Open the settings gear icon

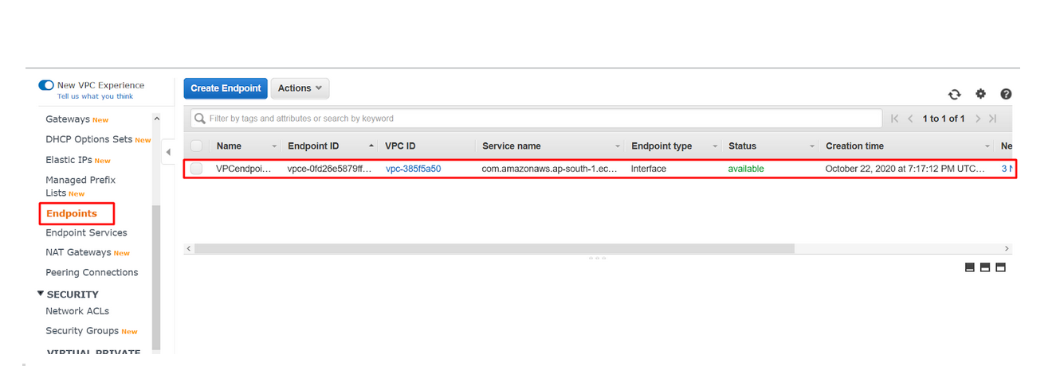point(980,94)
